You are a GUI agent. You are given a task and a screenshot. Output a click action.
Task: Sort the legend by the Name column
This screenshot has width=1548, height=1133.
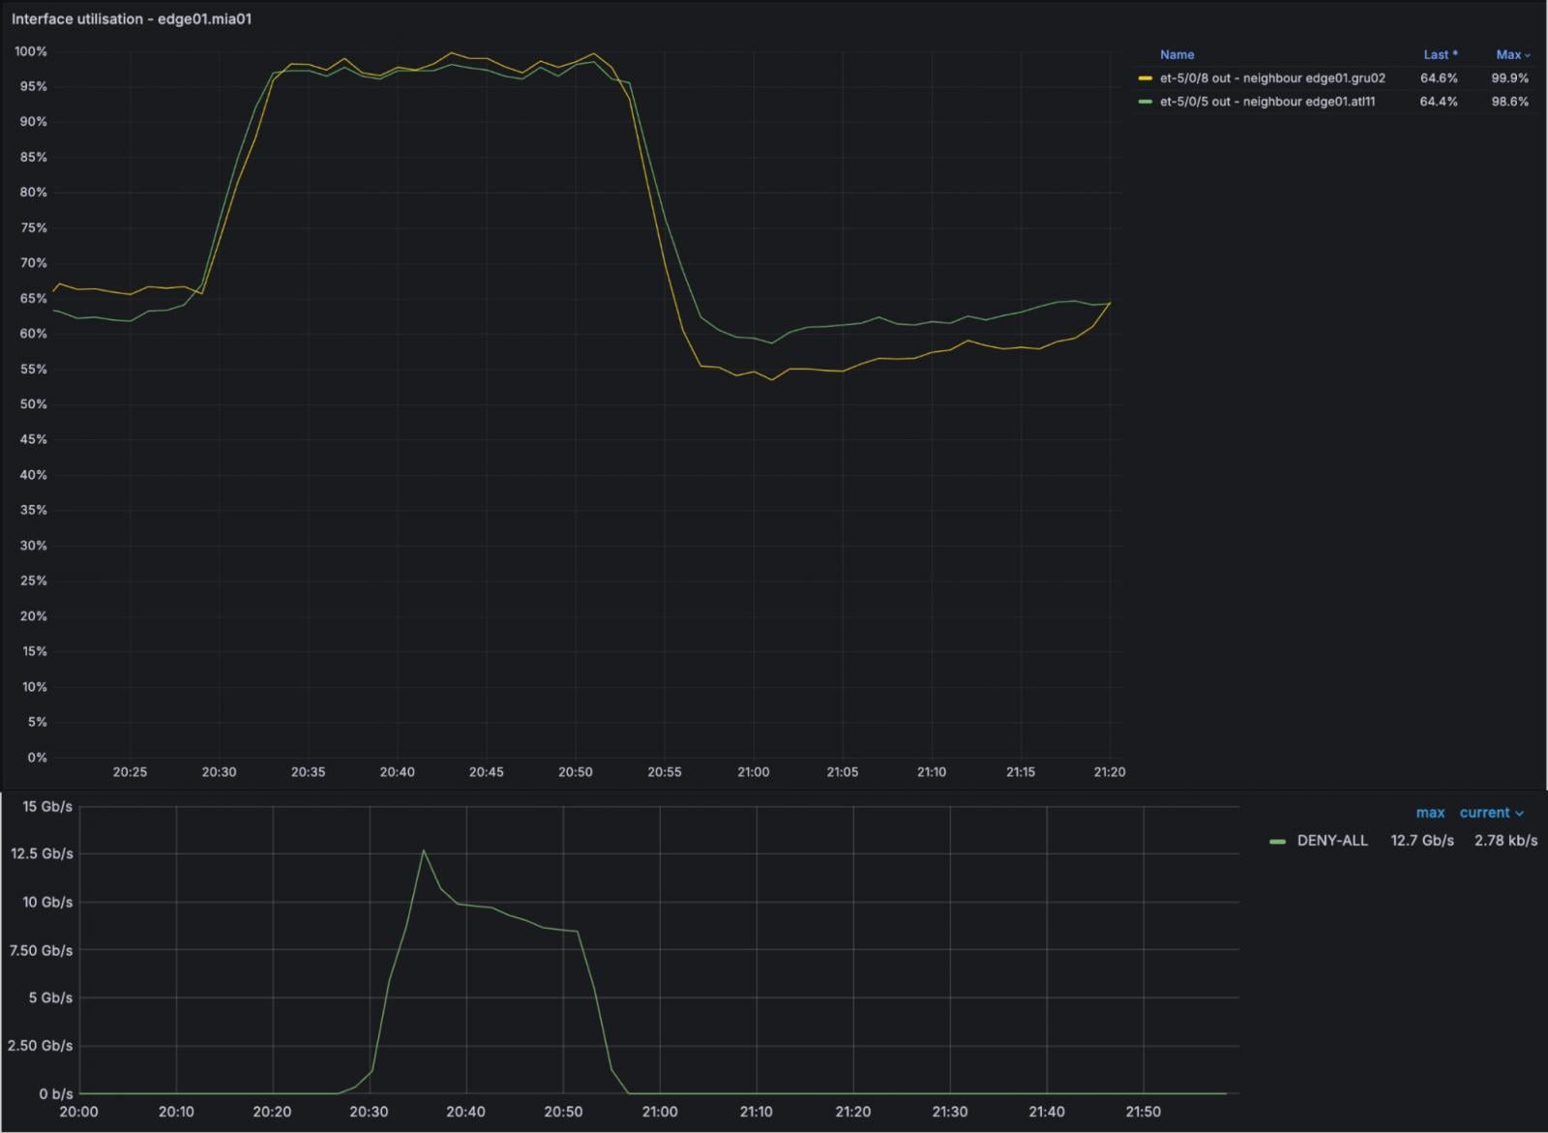click(x=1176, y=54)
